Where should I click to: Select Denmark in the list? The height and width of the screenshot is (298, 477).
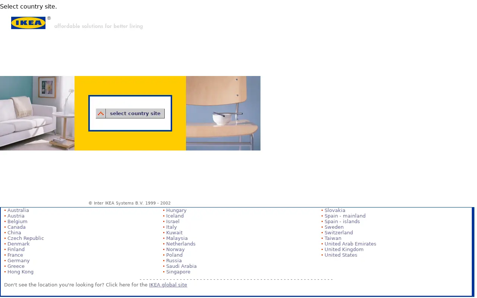(19, 244)
